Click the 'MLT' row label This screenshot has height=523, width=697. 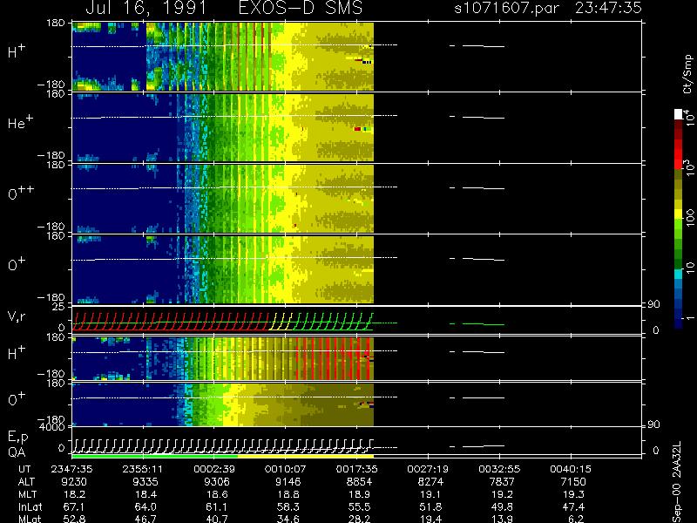28,494
